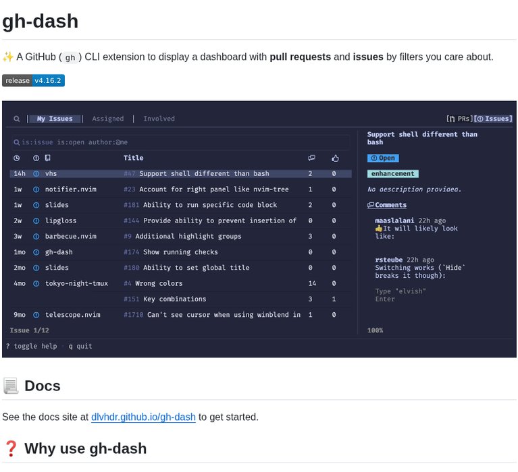
Task: Click the comments count column icon
Action: tap(311, 158)
